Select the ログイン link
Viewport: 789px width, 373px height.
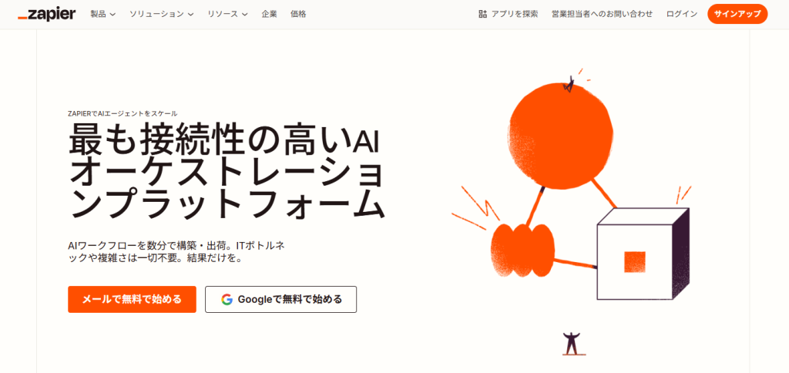[x=682, y=14]
